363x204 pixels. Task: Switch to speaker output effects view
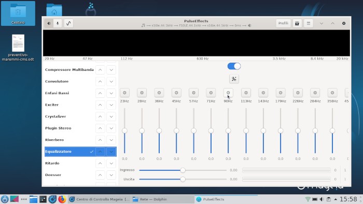pyautogui.click(x=49, y=23)
